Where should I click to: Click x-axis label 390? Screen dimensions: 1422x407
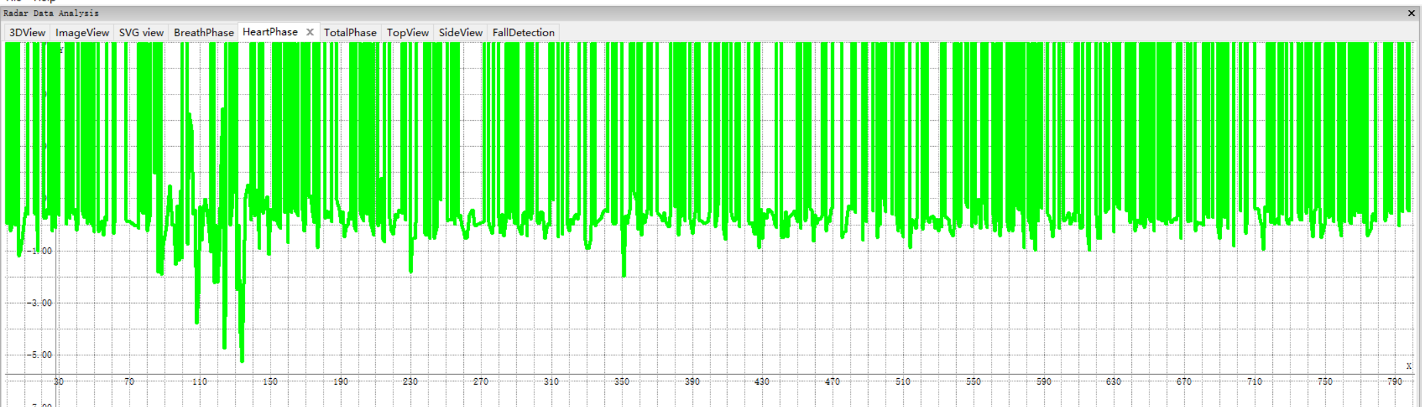(692, 382)
